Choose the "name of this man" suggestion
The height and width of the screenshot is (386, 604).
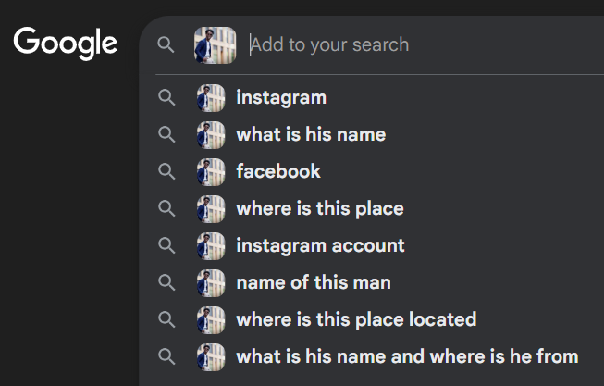(x=314, y=282)
